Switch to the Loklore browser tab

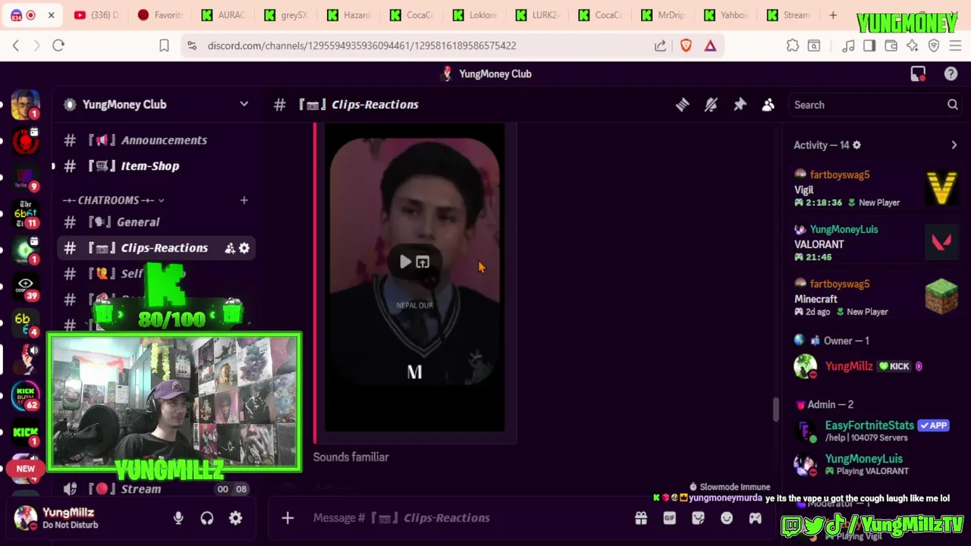pyautogui.click(x=475, y=15)
